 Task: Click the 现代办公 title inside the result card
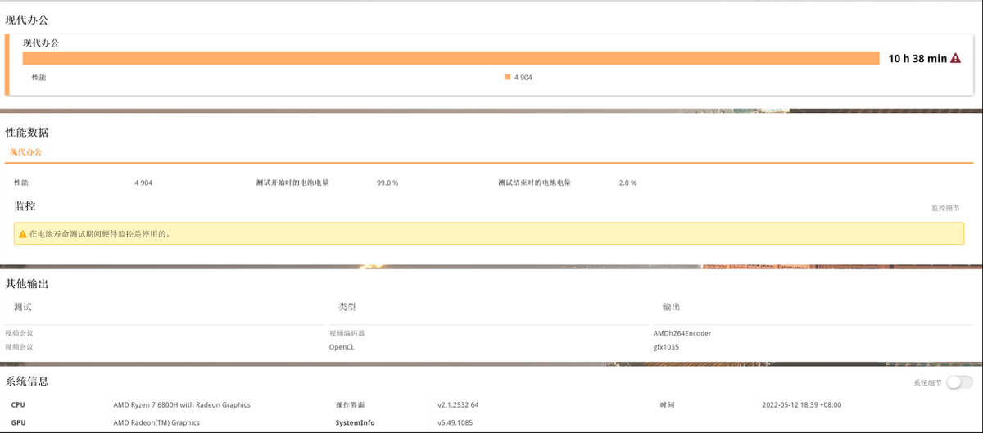[x=41, y=43]
